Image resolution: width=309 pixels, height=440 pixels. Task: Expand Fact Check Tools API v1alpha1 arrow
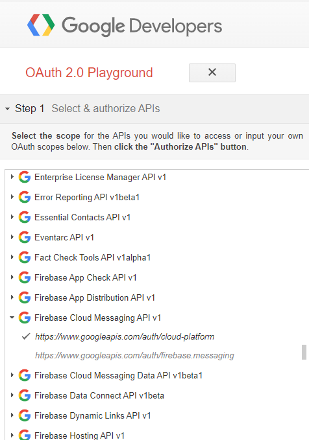[12, 257]
